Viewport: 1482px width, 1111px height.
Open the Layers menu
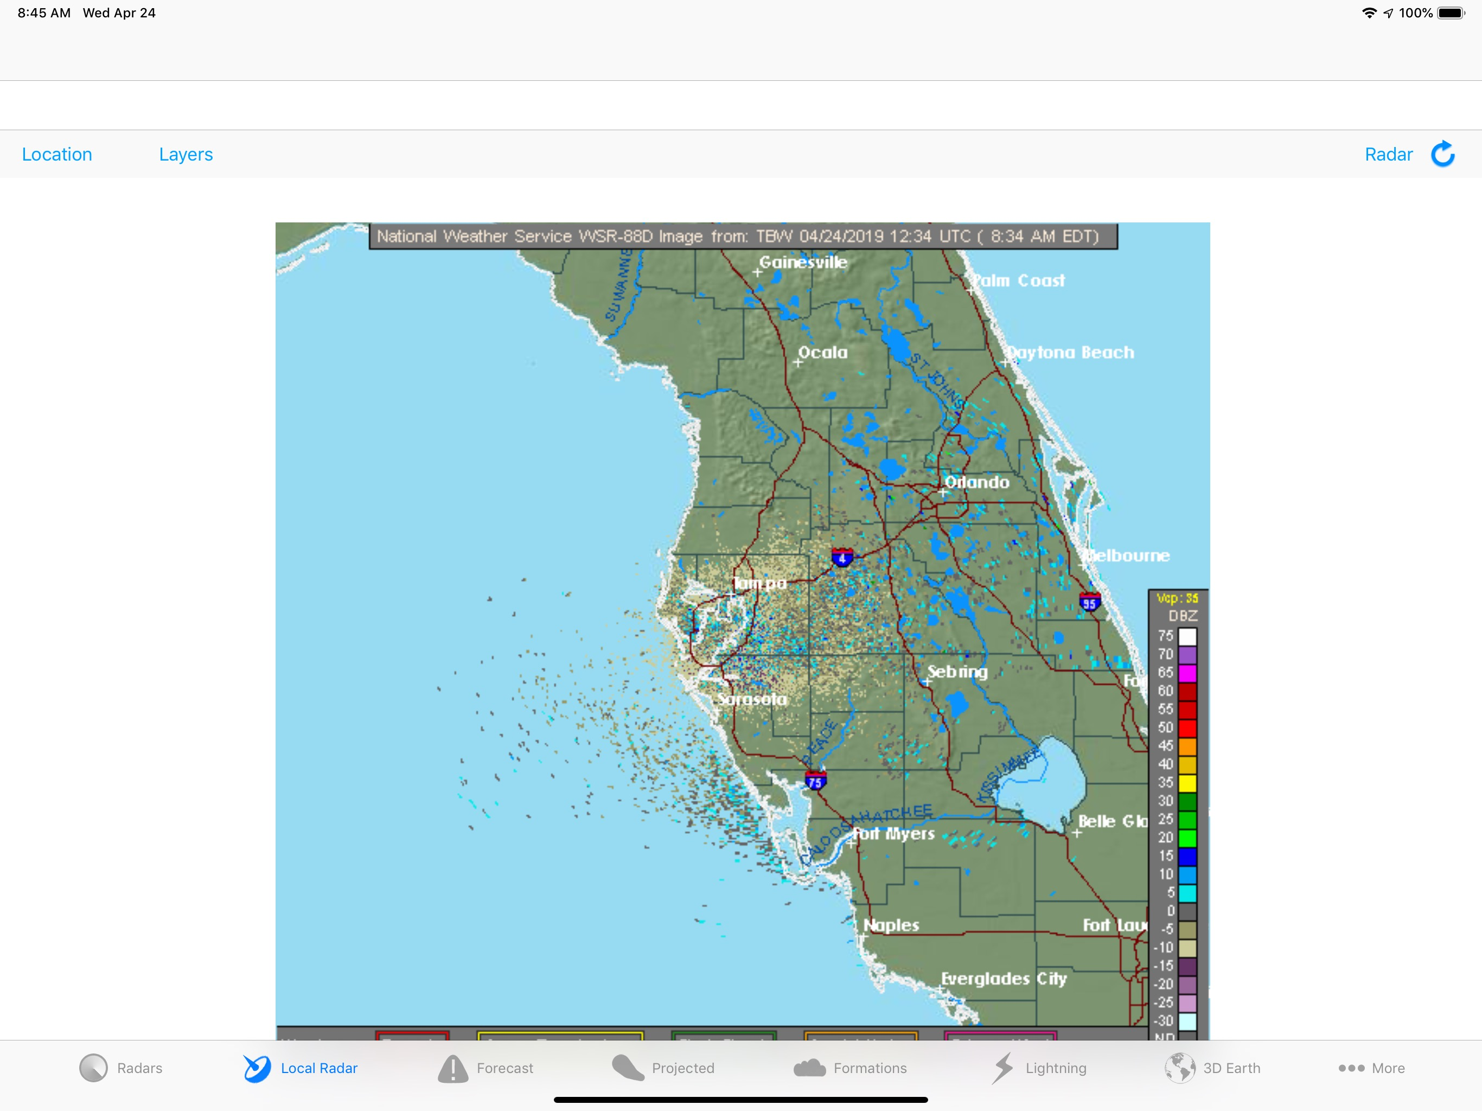(186, 154)
